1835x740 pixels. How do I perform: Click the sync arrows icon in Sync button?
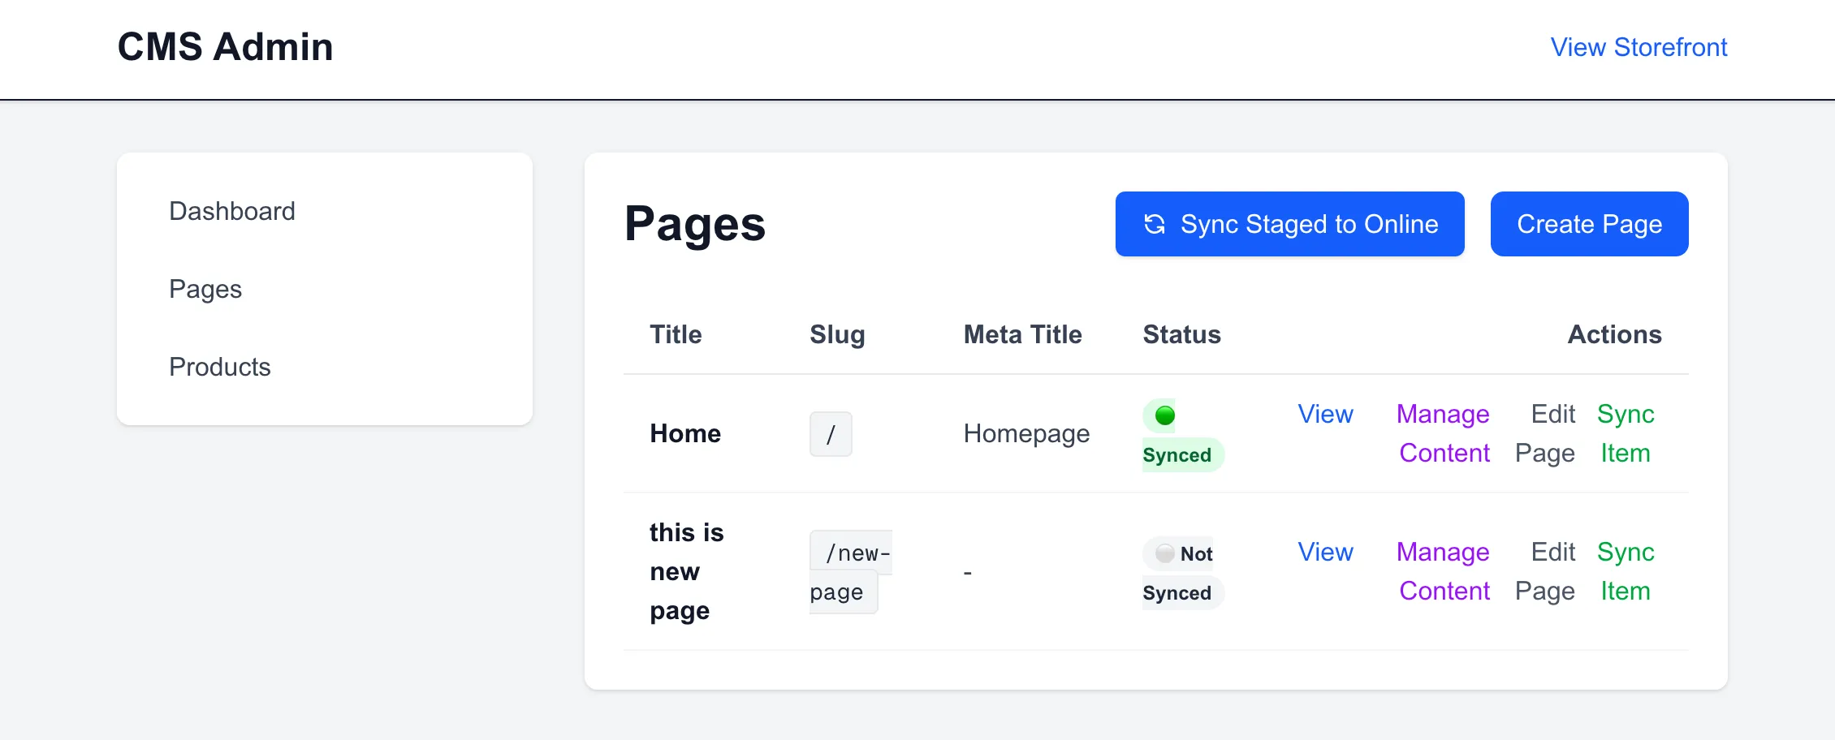click(1155, 224)
